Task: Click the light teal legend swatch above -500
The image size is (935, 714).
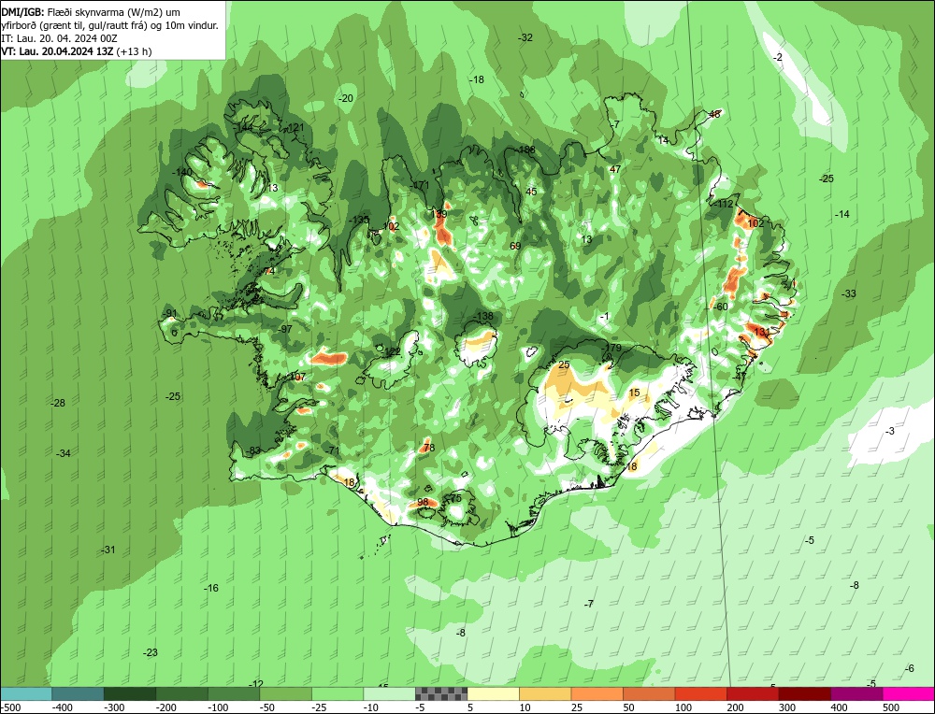Action: click(26, 693)
